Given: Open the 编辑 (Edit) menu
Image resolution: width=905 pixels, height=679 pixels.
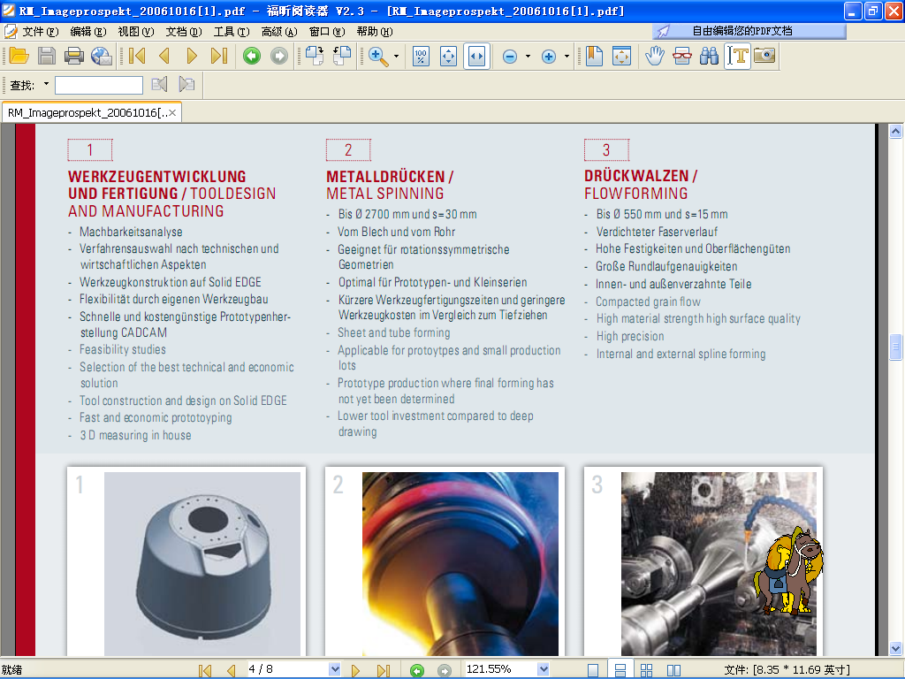Looking at the screenshot, I should (x=88, y=31).
